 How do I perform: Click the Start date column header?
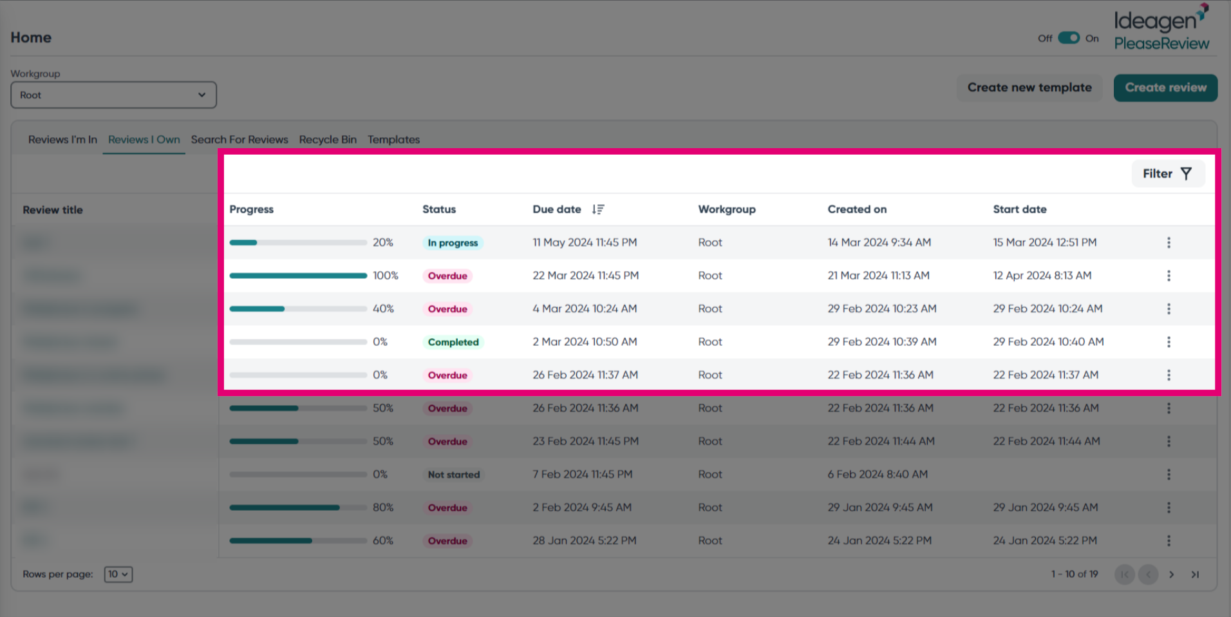click(x=1020, y=209)
